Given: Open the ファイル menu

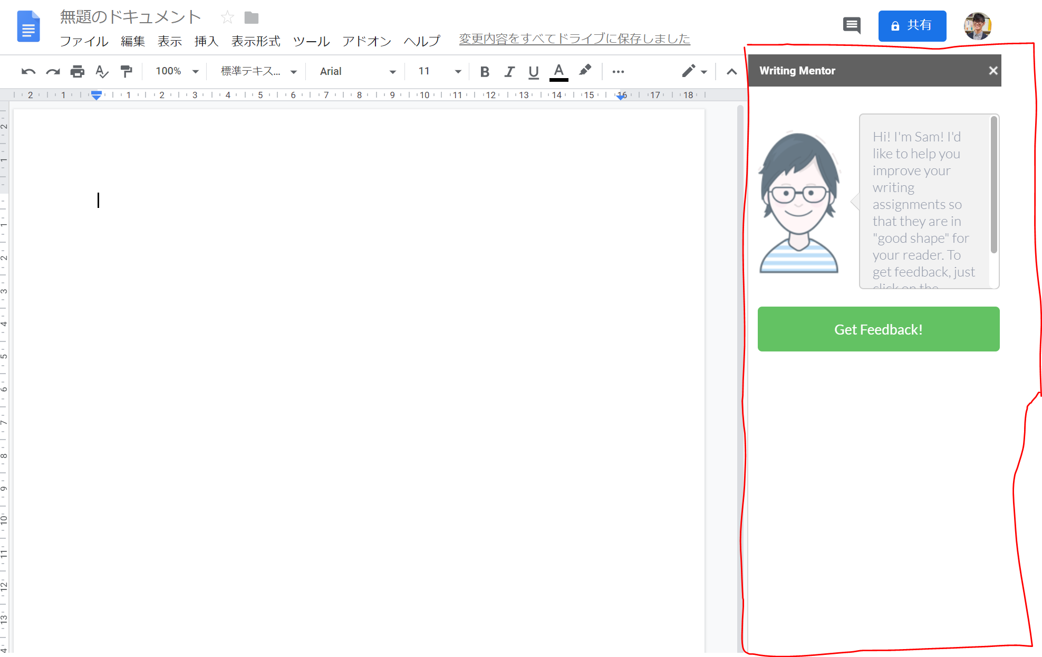Looking at the screenshot, I should coord(84,41).
